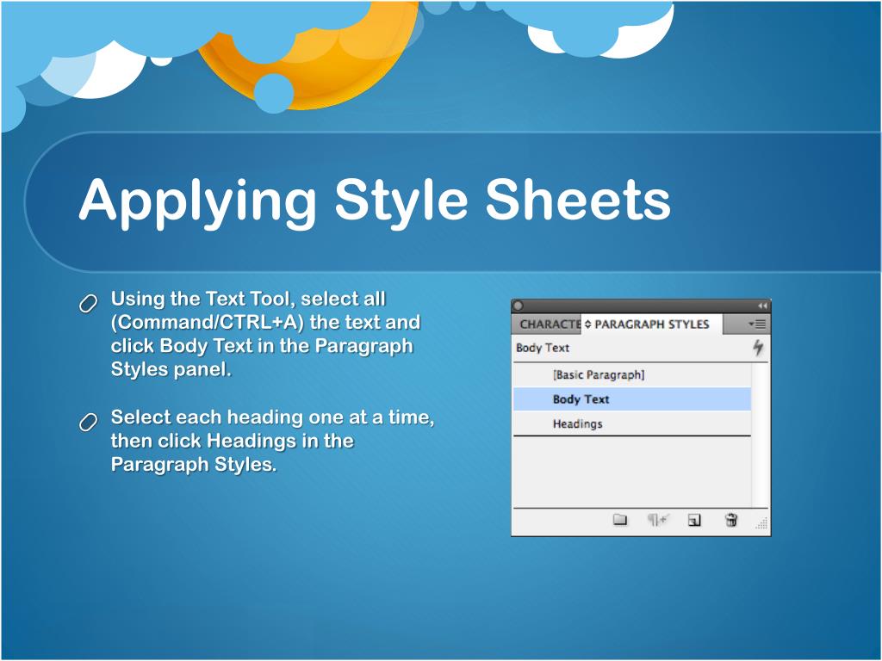Apply the Body Text paragraph style
This screenshot has height=661, width=882.
point(632,399)
